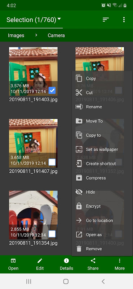Click the Move To folder icon
The width and height of the screenshot is (133, 289).
[79, 121]
